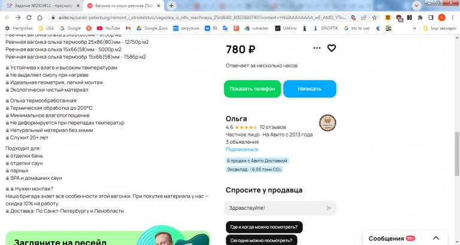Image resolution: width=460 pixels, height=245 pixels.
Task: Bookmark page with the star icon
Action: point(374,17)
